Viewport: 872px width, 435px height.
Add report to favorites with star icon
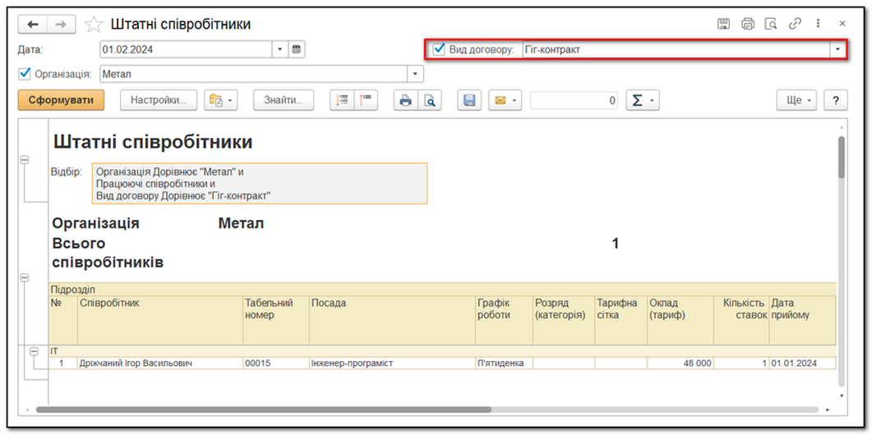[x=95, y=24]
